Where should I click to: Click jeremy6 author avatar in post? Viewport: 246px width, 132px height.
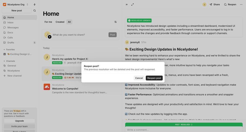(x=127, y=42)
